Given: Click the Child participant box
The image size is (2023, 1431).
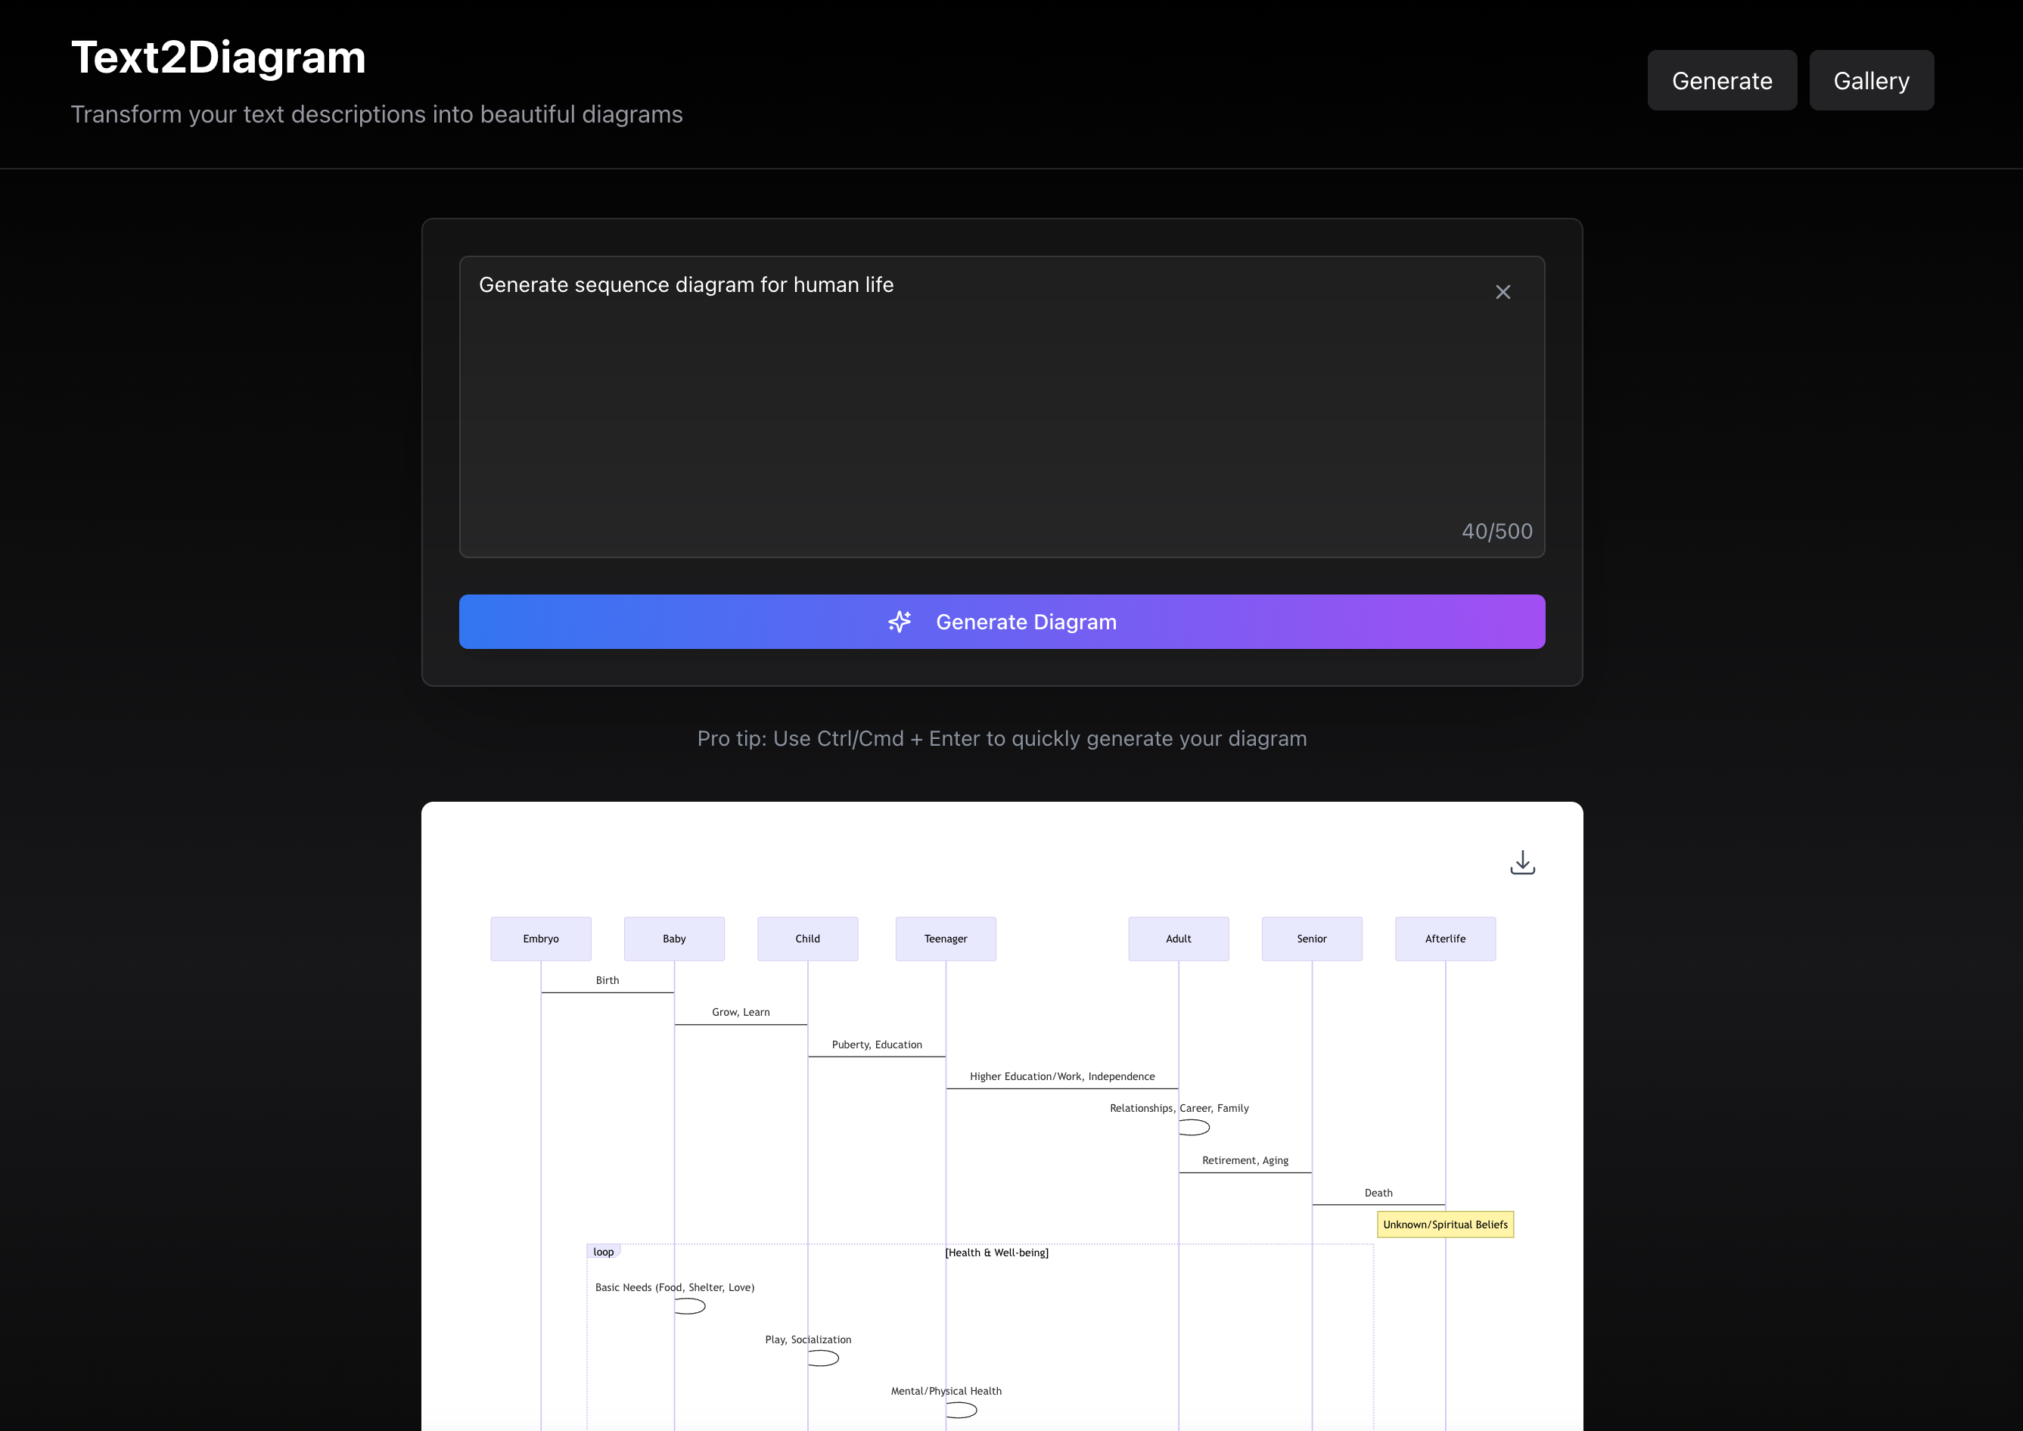Looking at the screenshot, I should [x=807, y=939].
